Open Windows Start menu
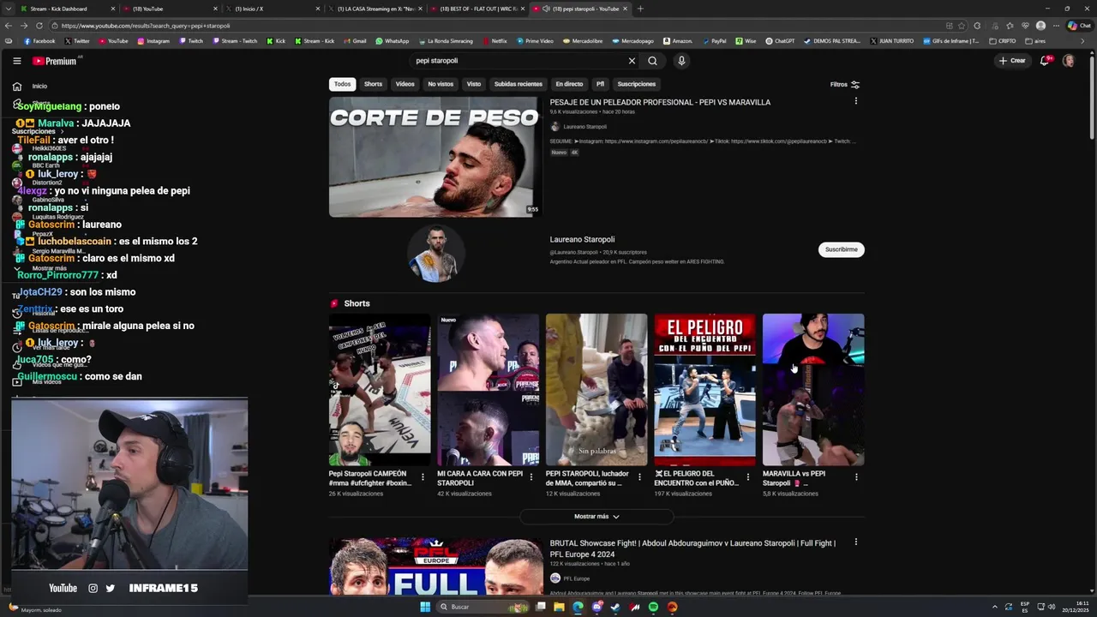This screenshot has width=1097, height=617. click(x=425, y=607)
